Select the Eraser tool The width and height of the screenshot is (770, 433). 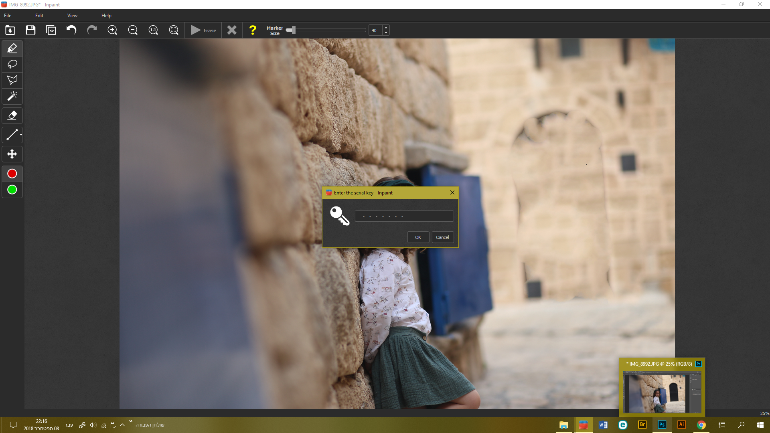pos(12,115)
